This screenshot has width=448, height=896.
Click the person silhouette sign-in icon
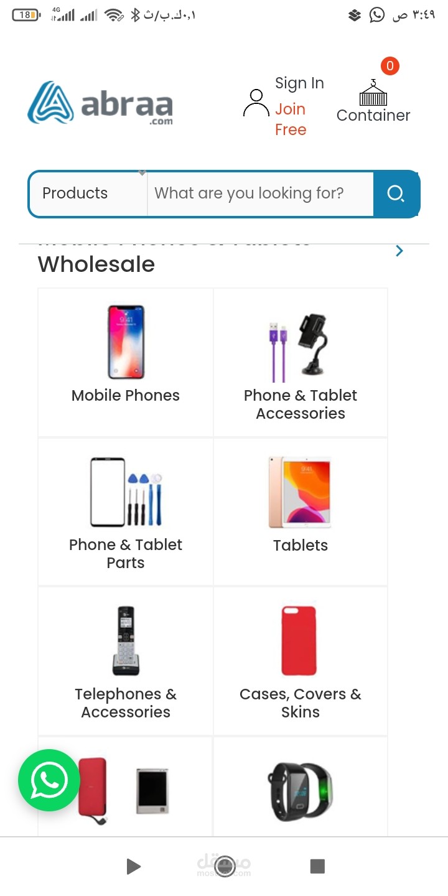point(255,103)
